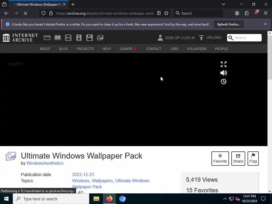
Task: Open File Explorer from taskbar
Action: point(96,199)
